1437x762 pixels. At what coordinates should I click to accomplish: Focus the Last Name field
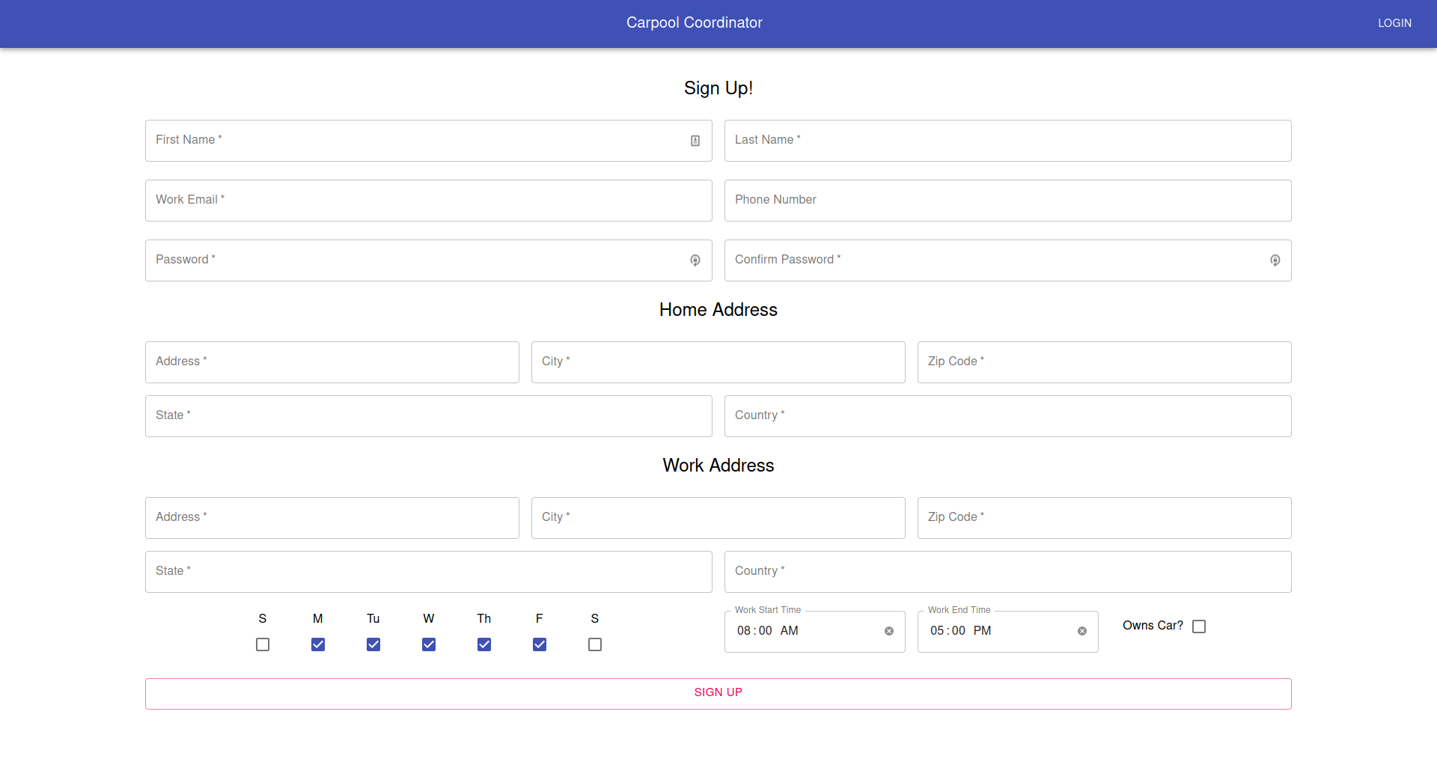pos(1008,141)
